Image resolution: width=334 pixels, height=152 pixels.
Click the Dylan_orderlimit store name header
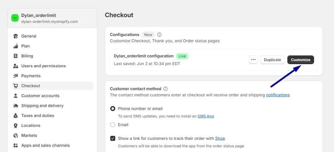pyautogui.click(x=39, y=16)
